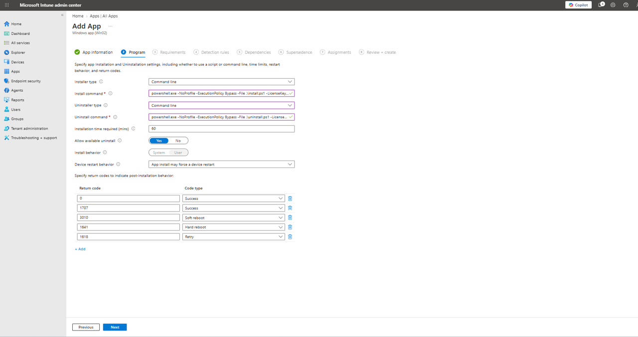Choose System install behavior
This screenshot has width=638, height=337.
pos(159,153)
